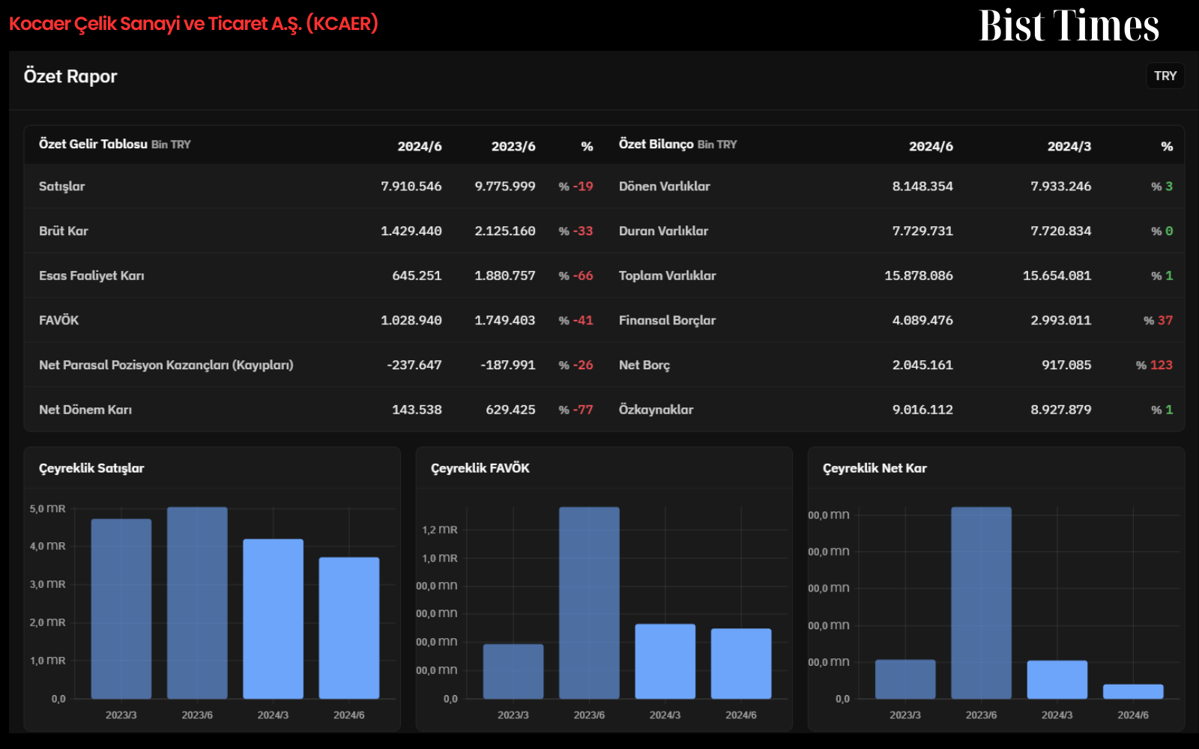Click the Özet Gelir Tablosu header
Viewport: 1199px width, 749px height.
[115, 144]
